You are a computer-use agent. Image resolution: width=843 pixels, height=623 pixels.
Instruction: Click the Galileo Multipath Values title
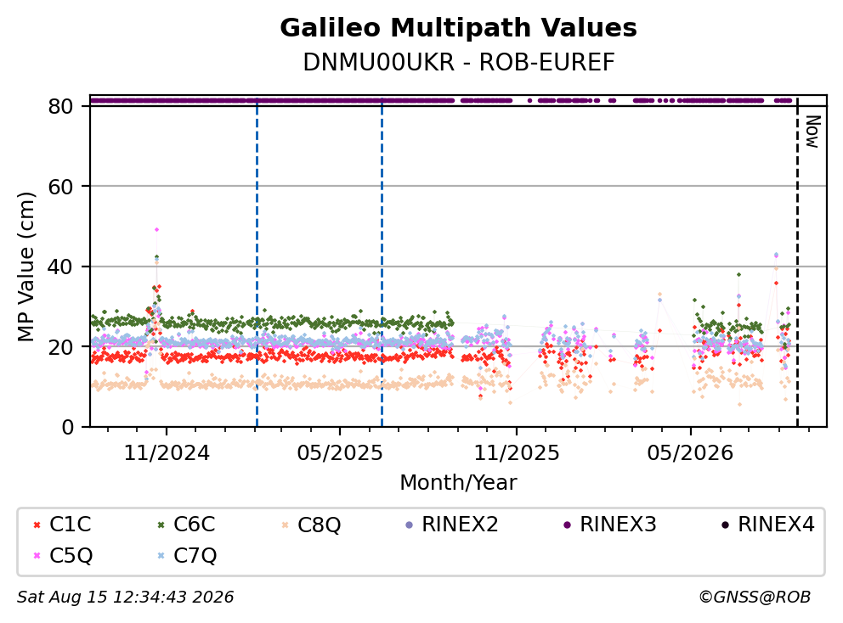(x=458, y=28)
